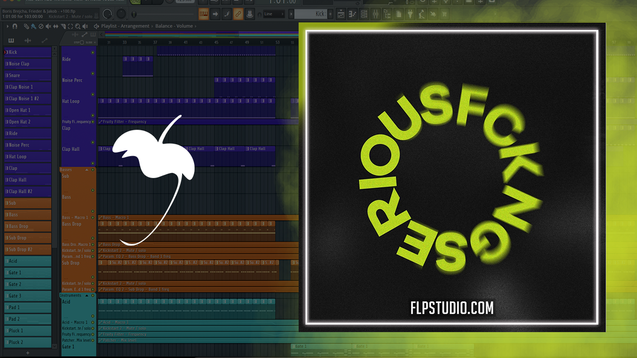Click the Fruity Filter - Frequency automation clip
Screen dimensions: 637x358
[x=124, y=122]
